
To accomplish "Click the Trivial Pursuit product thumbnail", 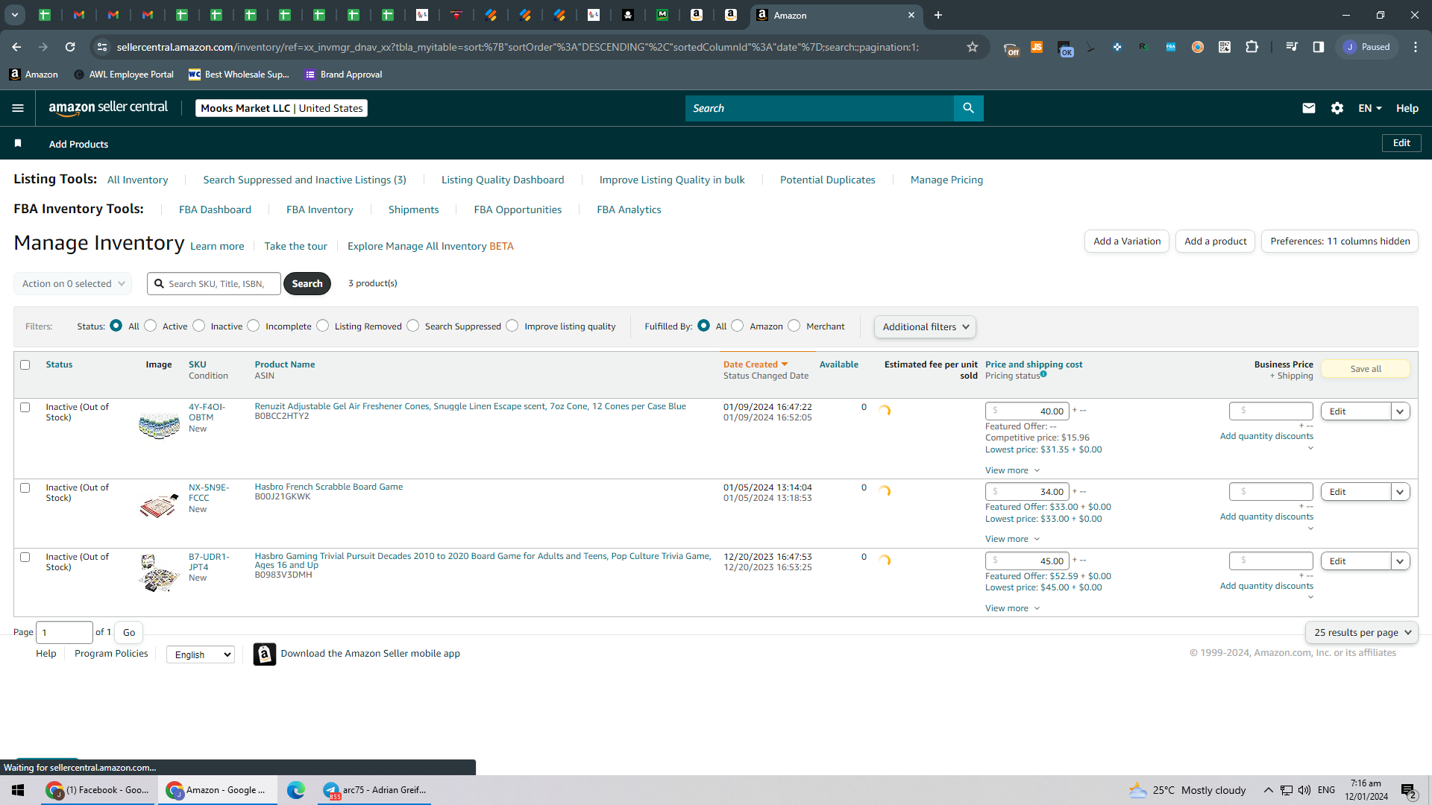I will pyautogui.click(x=159, y=573).
